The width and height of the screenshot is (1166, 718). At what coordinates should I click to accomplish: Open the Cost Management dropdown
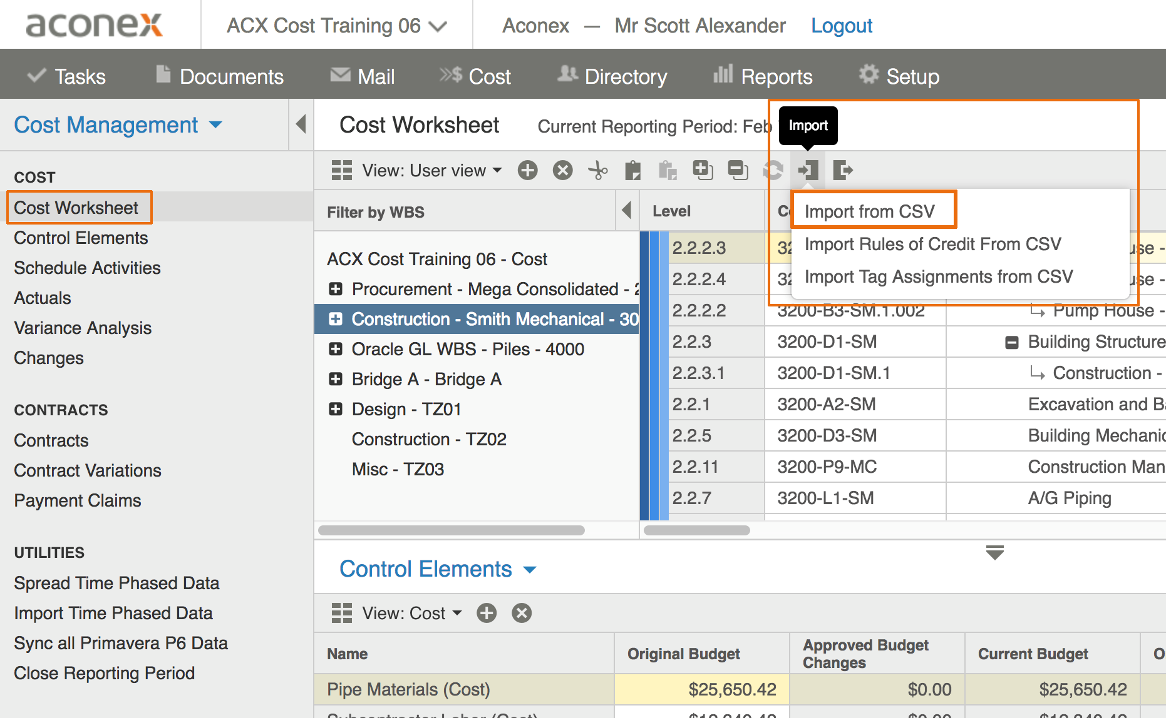[118, 124]
